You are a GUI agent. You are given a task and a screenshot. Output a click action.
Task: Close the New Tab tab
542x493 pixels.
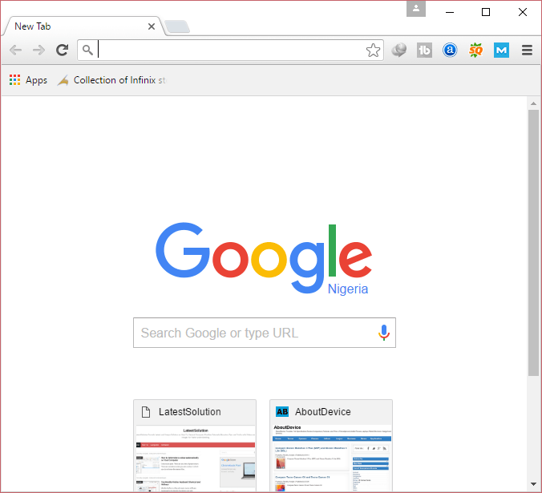point(152,26)
